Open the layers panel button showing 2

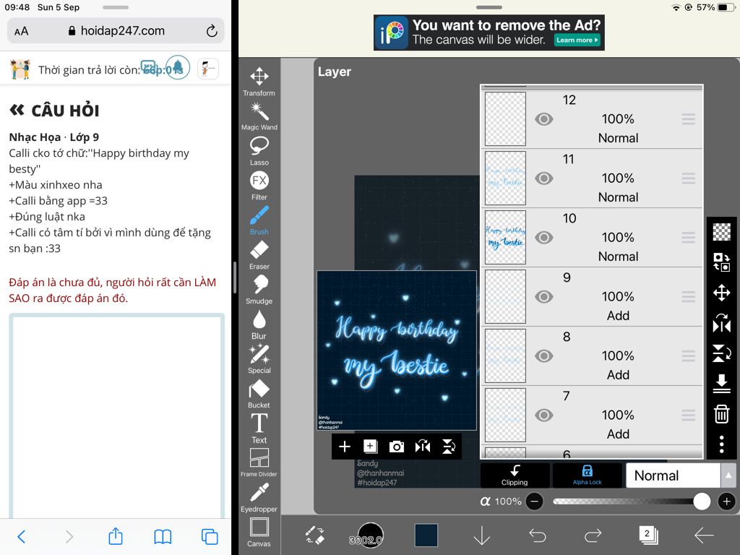(x=648, y=535)
